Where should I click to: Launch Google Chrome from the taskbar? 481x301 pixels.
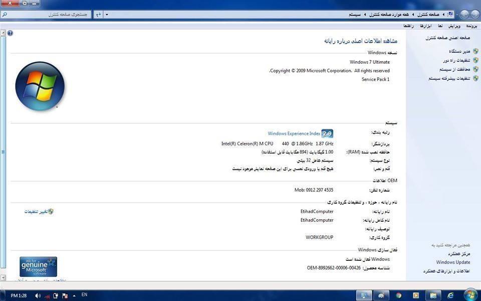(x=398, y=295)
